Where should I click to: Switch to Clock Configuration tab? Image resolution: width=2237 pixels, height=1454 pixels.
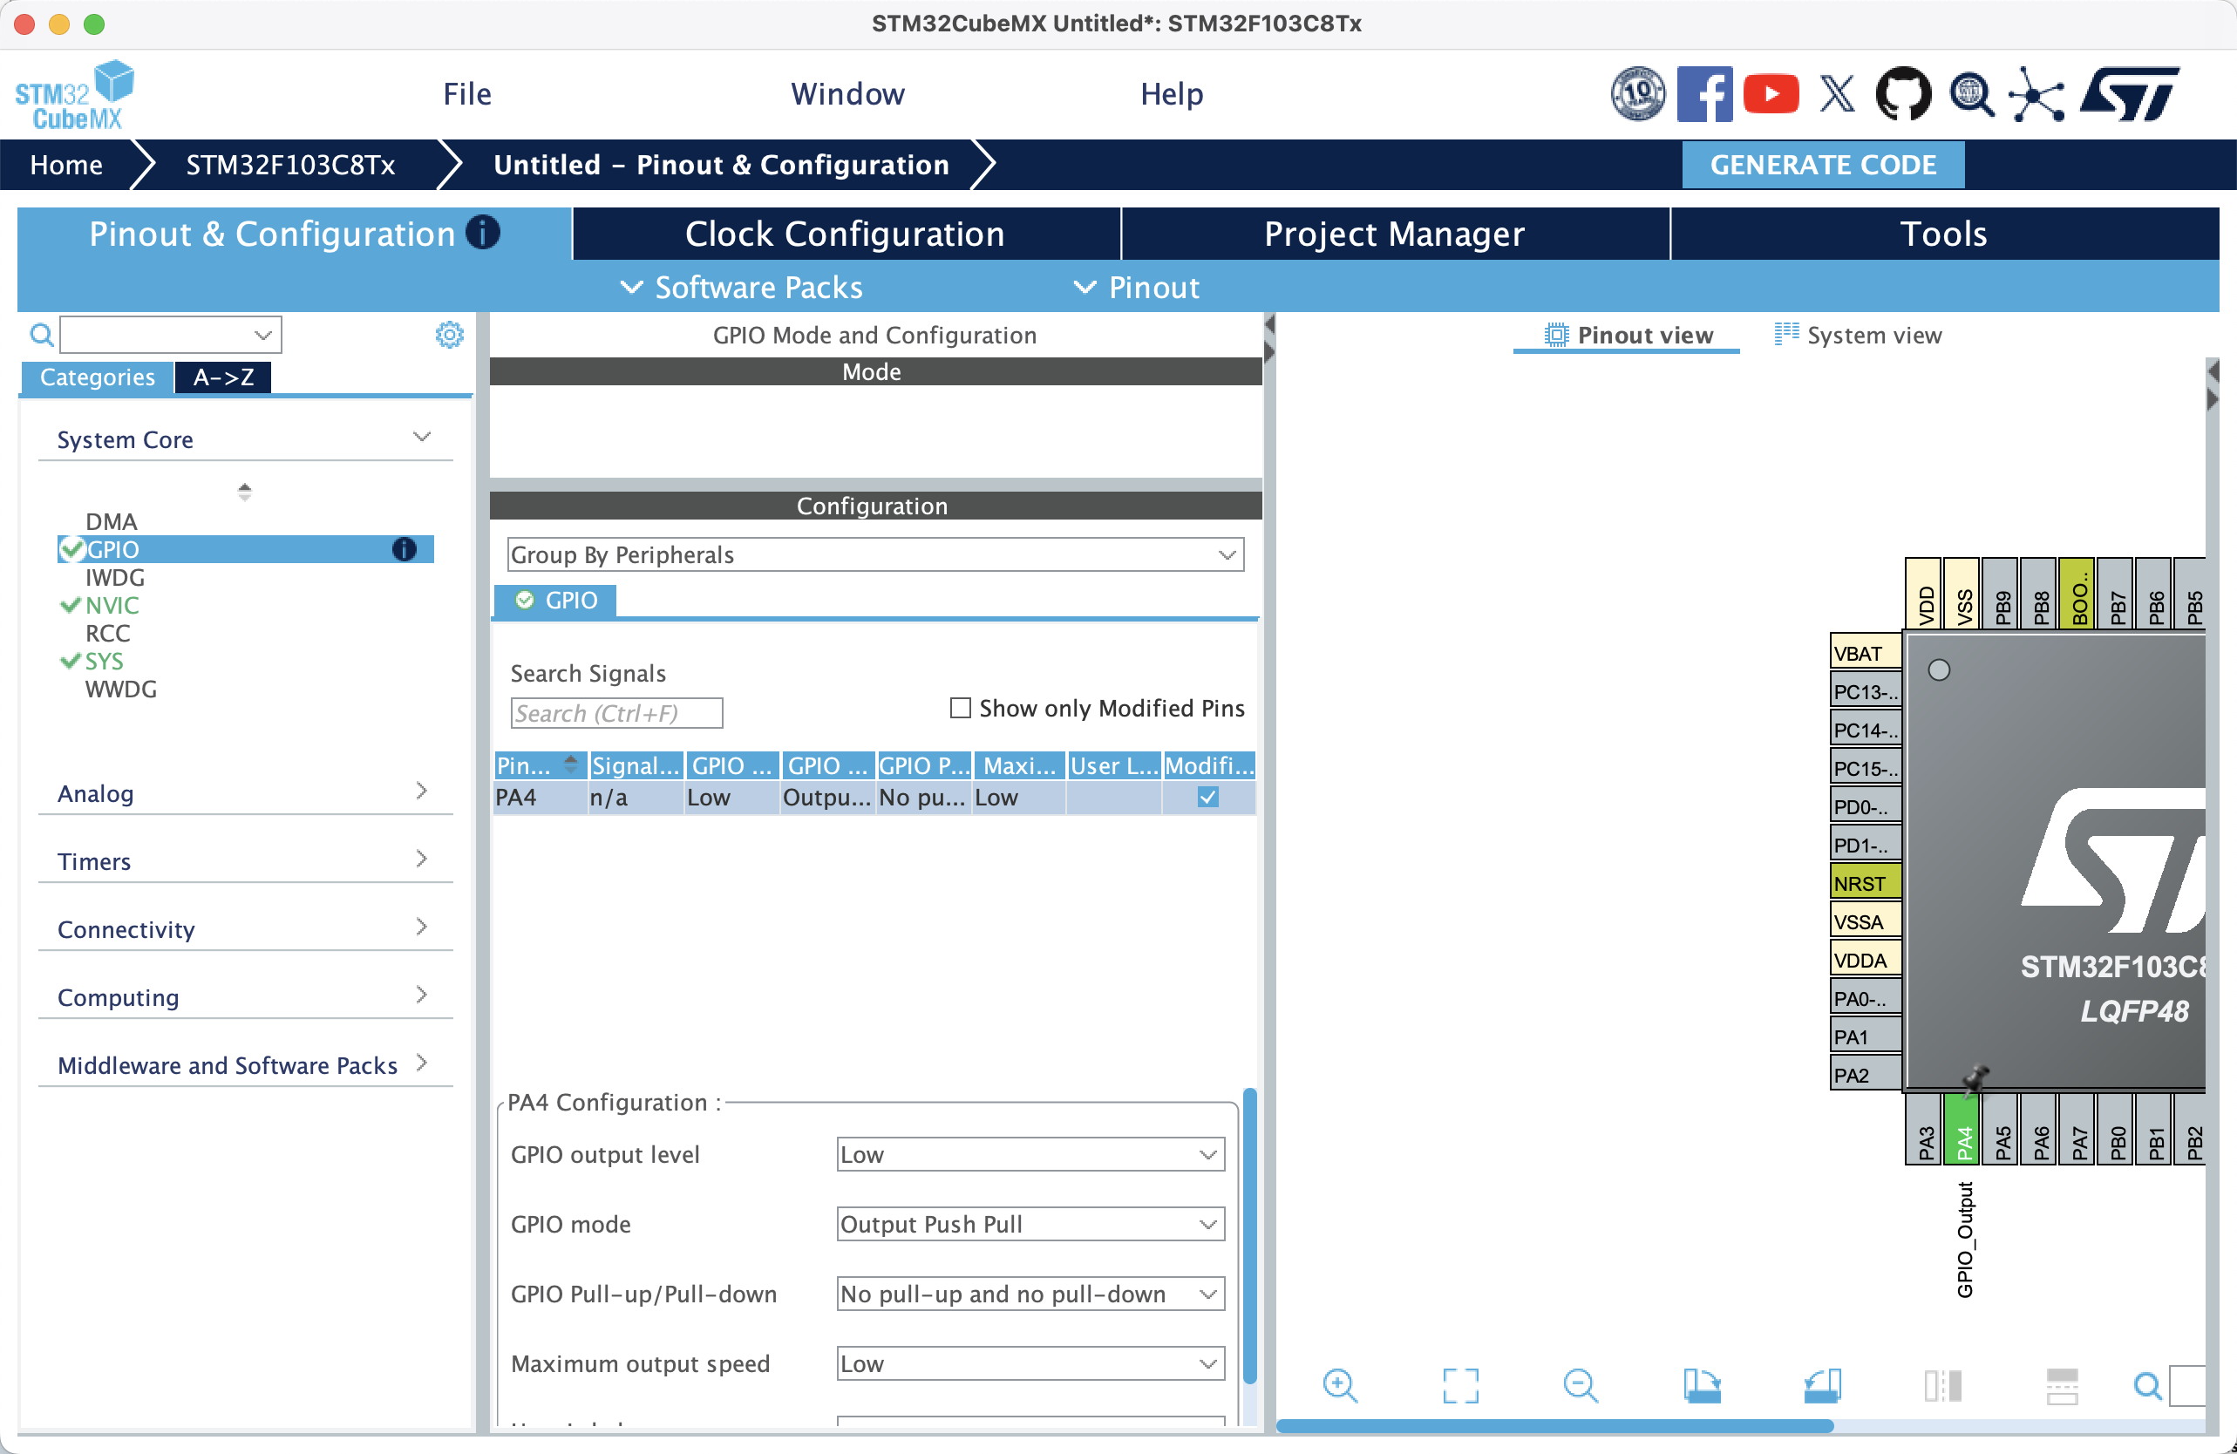click(x=845, y=233)
